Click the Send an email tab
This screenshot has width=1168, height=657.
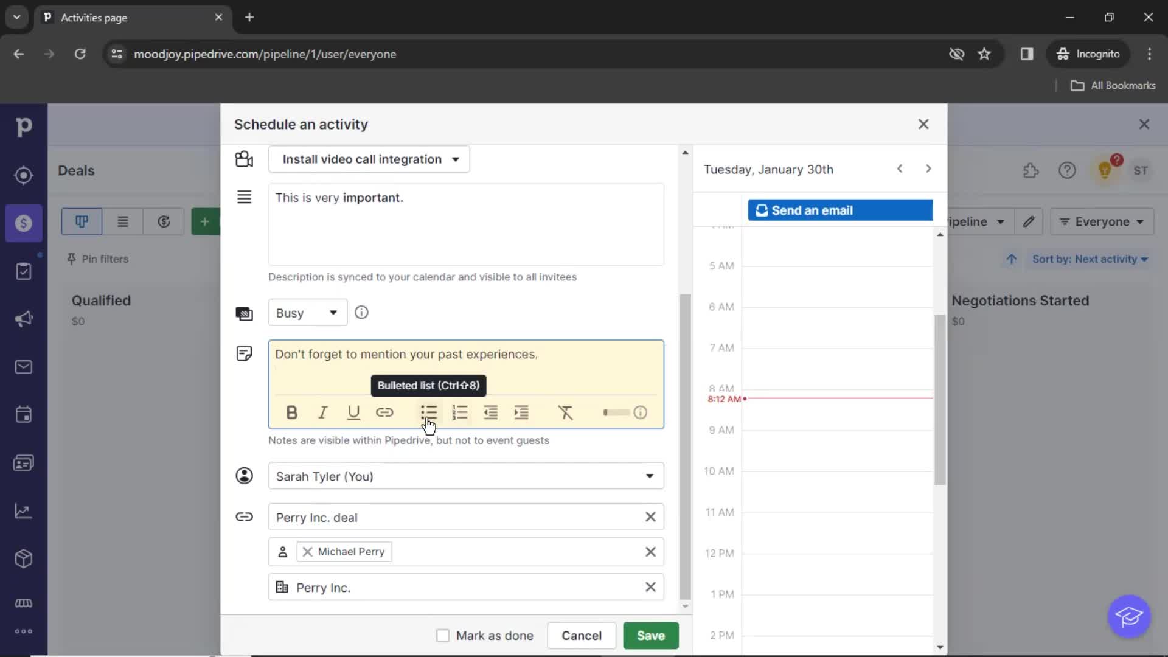tap(840, 209)
